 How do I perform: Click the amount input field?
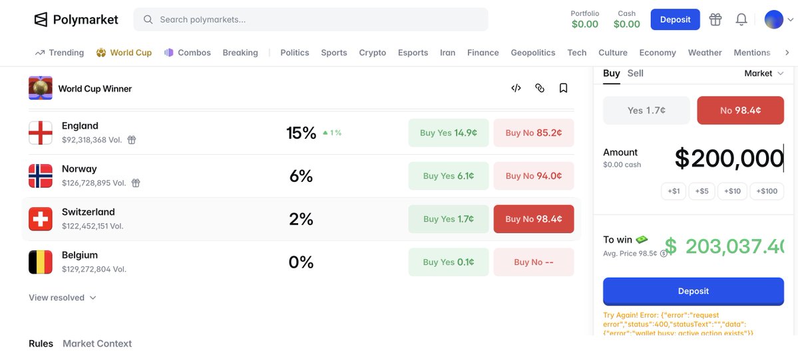pos(729,159)
